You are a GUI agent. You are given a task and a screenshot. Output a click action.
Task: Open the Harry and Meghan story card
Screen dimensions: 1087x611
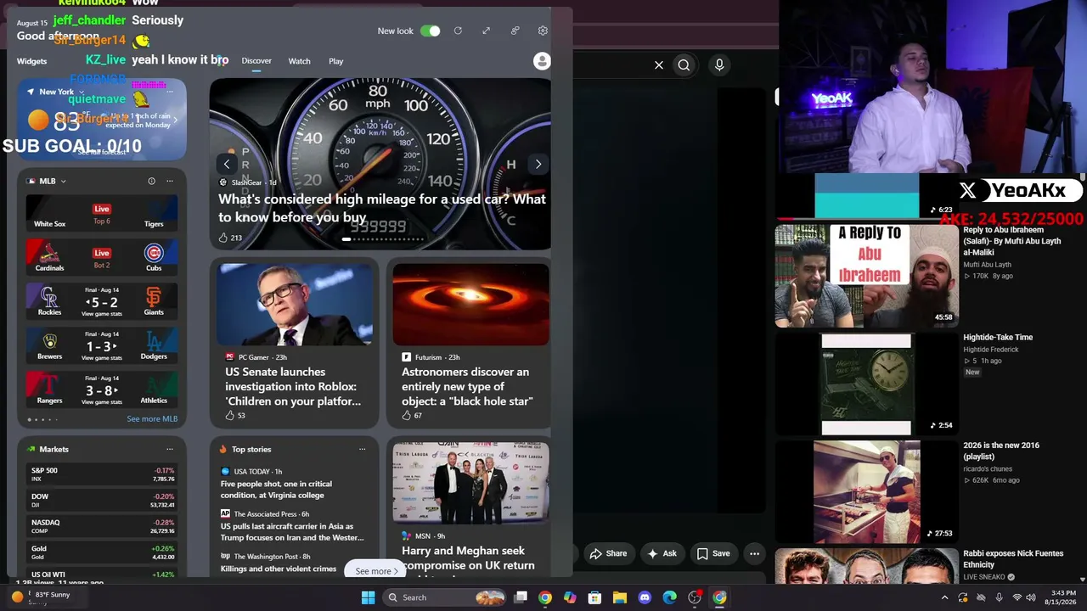[x=470, y=508]
